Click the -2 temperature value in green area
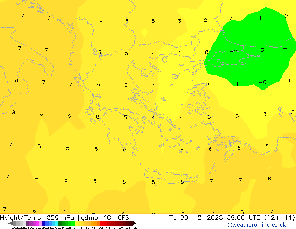The image size is (296, 229). [x=233, y=51]
